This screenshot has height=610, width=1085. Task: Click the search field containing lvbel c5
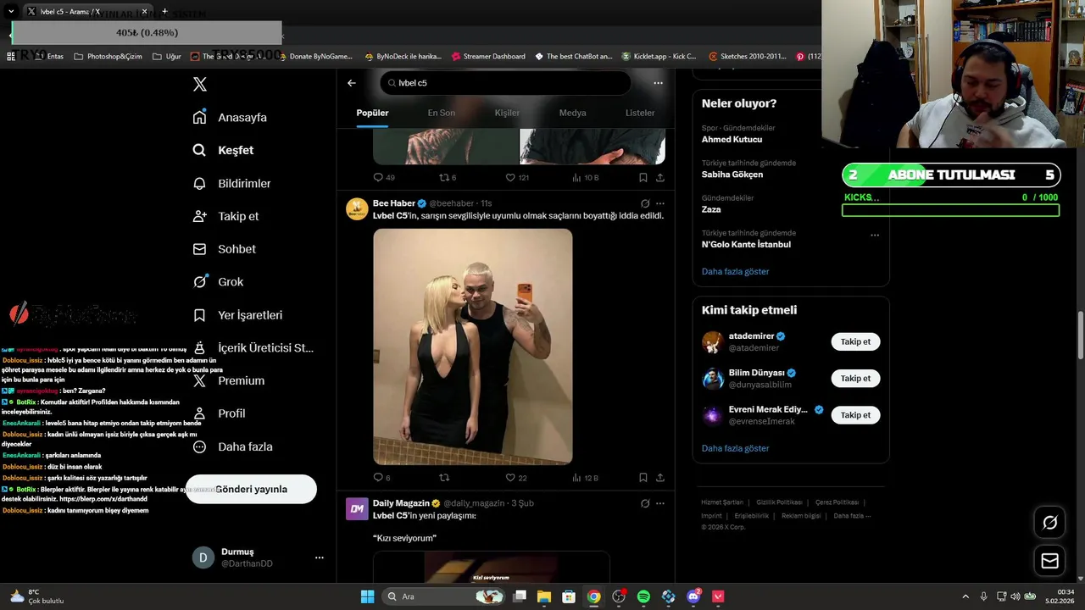click(x=505, y=83)
